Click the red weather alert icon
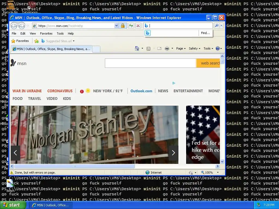Image resolution: width=279 pixels, height=209 pixels. 82,91
